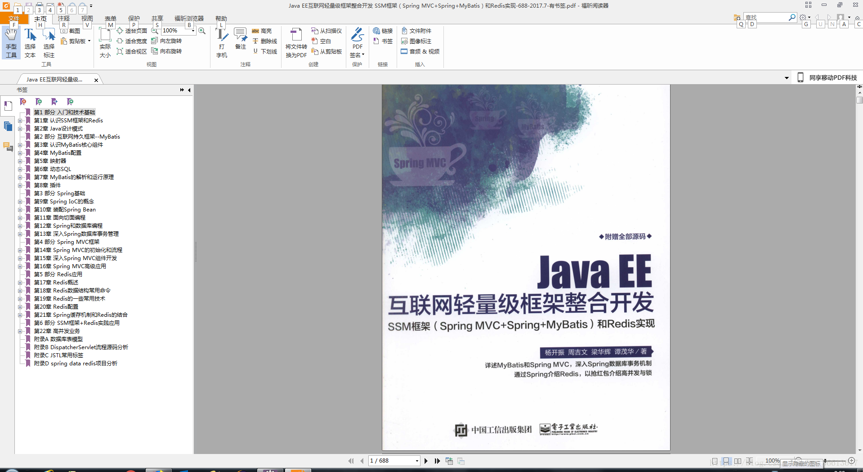Insert a File Attachment (文件附件)
Image resolution: width=863 pixels, height=472 pixels.
click(416, 31)
